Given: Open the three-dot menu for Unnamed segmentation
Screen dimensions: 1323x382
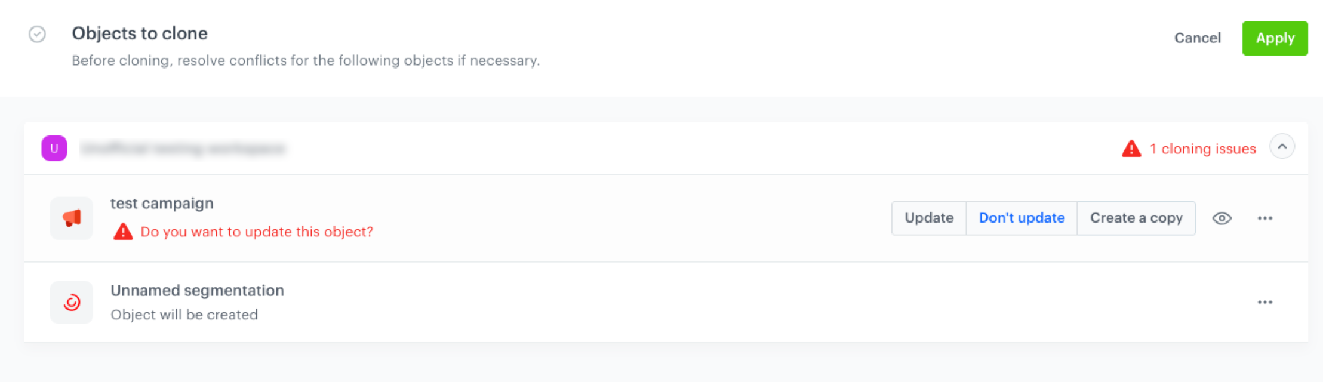Looking at the screenshot, I should point(1264,303).
